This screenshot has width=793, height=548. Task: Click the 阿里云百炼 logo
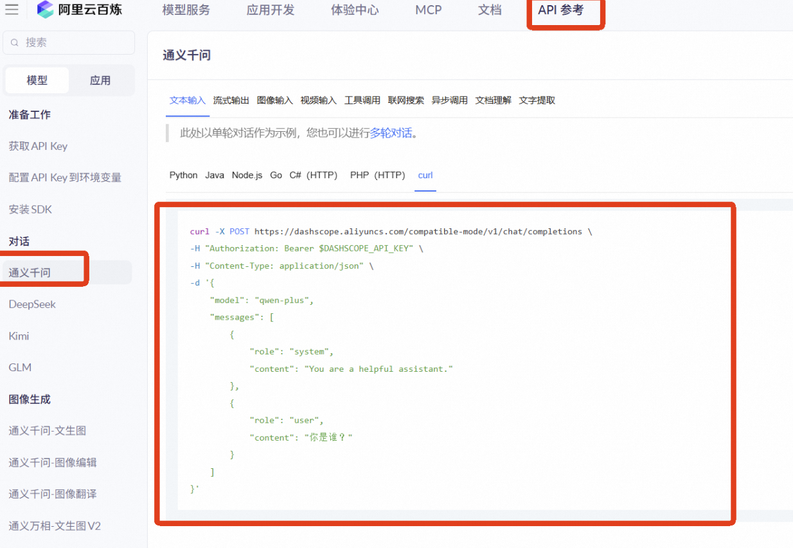tap(79, 10)
